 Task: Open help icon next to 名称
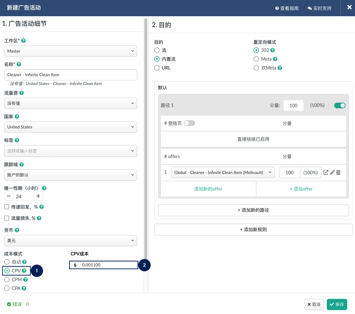pyautogui.click(x=19, y=64)
